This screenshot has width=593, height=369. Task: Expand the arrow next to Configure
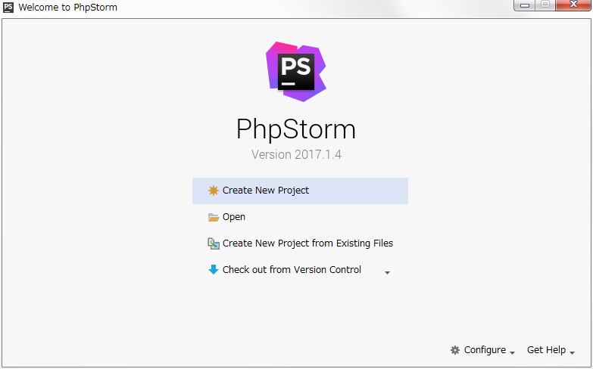tap(513, 353)
